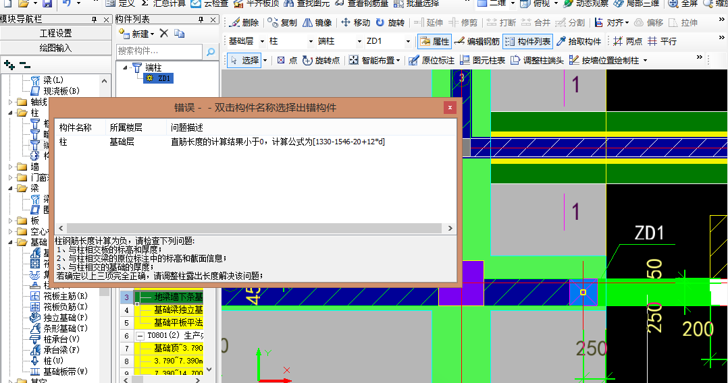The width and height of the screenshot is (728, 383).
Task: Collapse the 基础 folder in navigation tree
Action: pyautogui.click(x=11, y=242)
